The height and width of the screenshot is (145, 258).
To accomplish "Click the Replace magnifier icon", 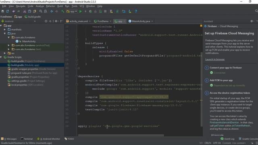I will tap(46, 11).
